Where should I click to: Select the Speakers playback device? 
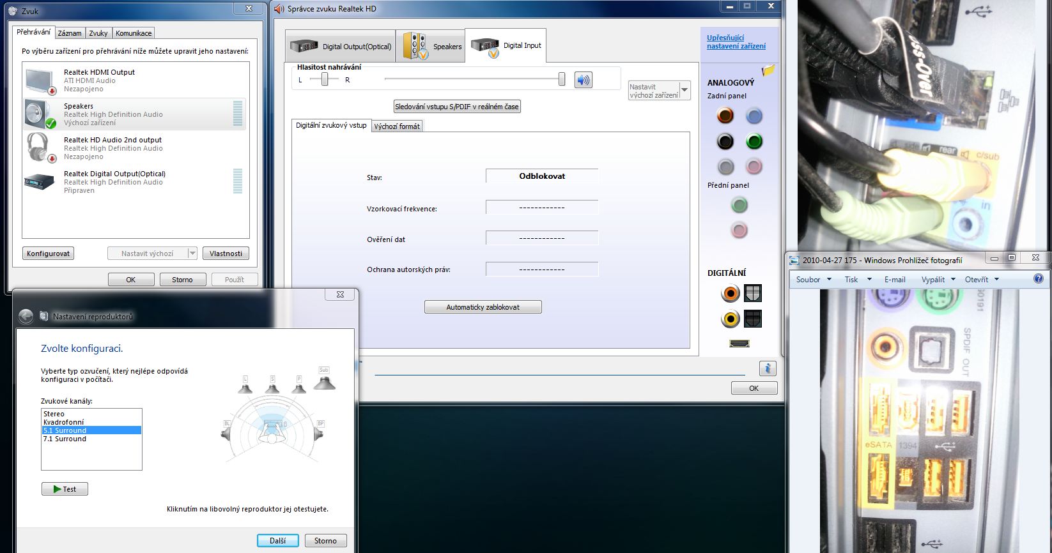click(x=135, y=114)
